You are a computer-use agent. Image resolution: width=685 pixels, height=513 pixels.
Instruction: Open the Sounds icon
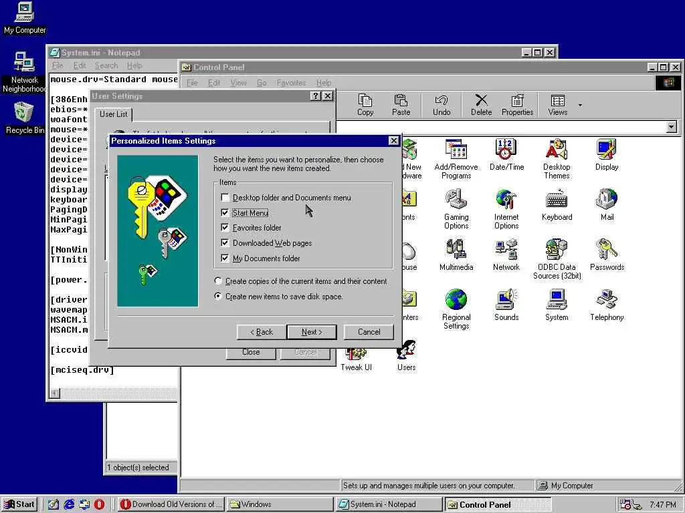click(x=506, y=305)
